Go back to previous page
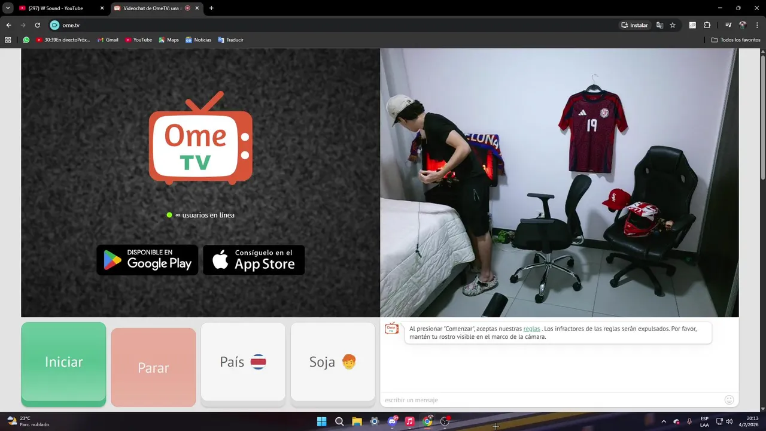Viewport: 766px width, 431px height. click(x=8, y=25)
